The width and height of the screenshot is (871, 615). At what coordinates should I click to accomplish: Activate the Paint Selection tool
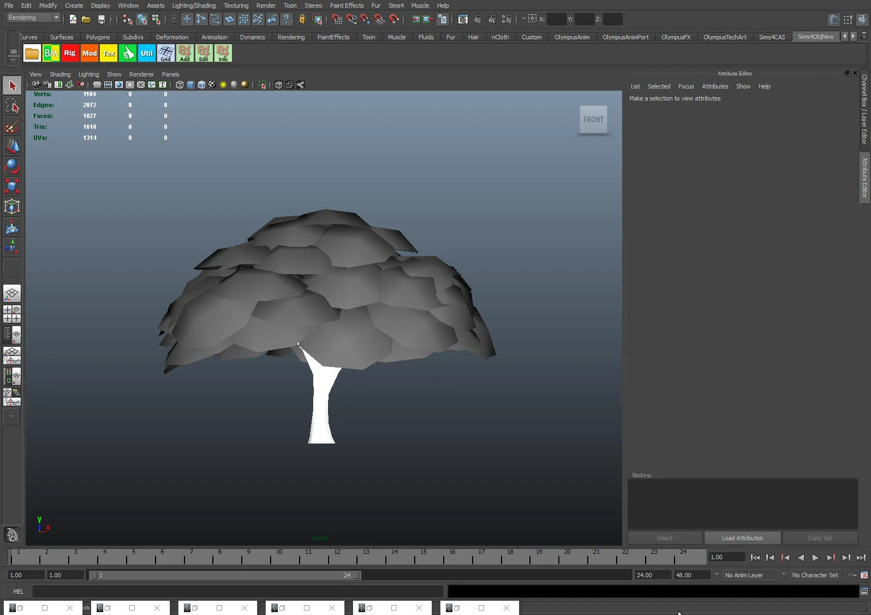pos(12,126)
